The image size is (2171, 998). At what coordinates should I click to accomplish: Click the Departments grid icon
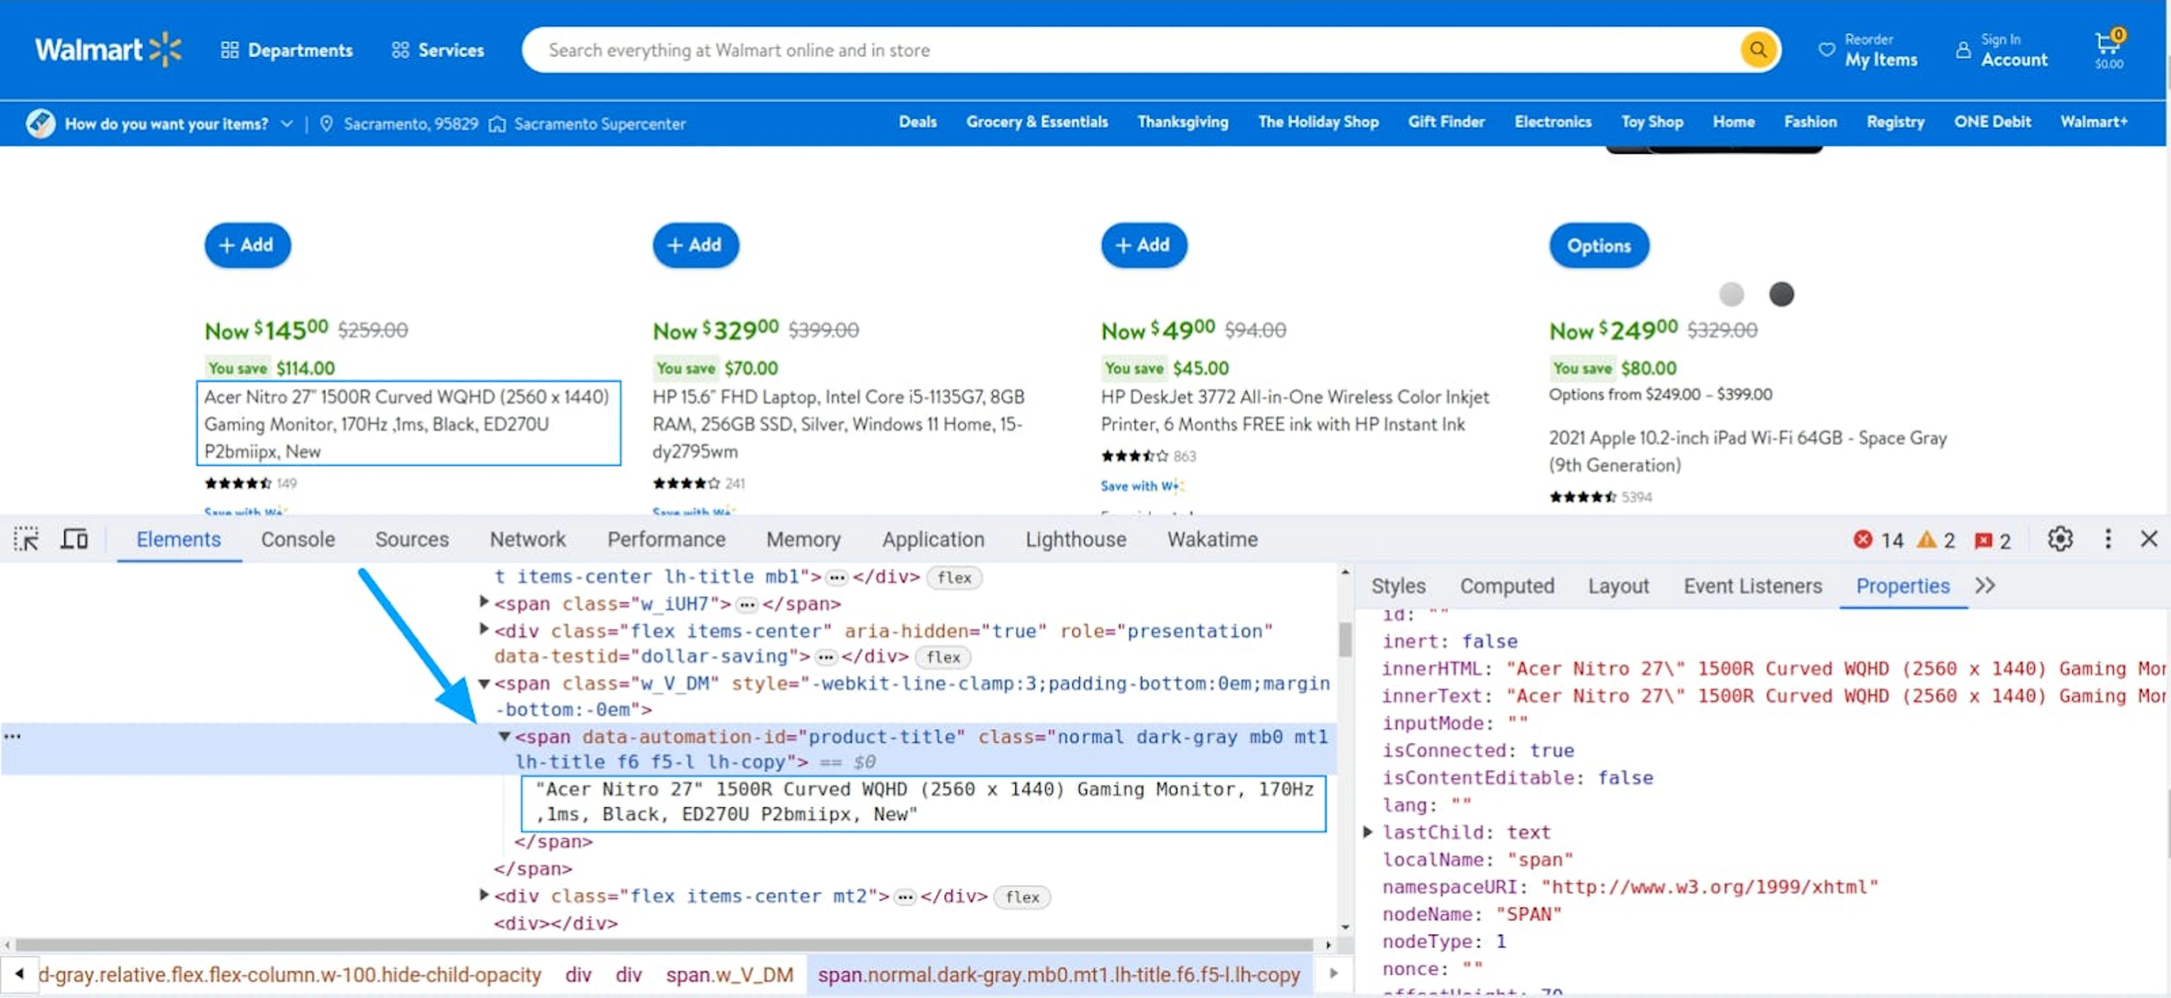click(229, 50)
